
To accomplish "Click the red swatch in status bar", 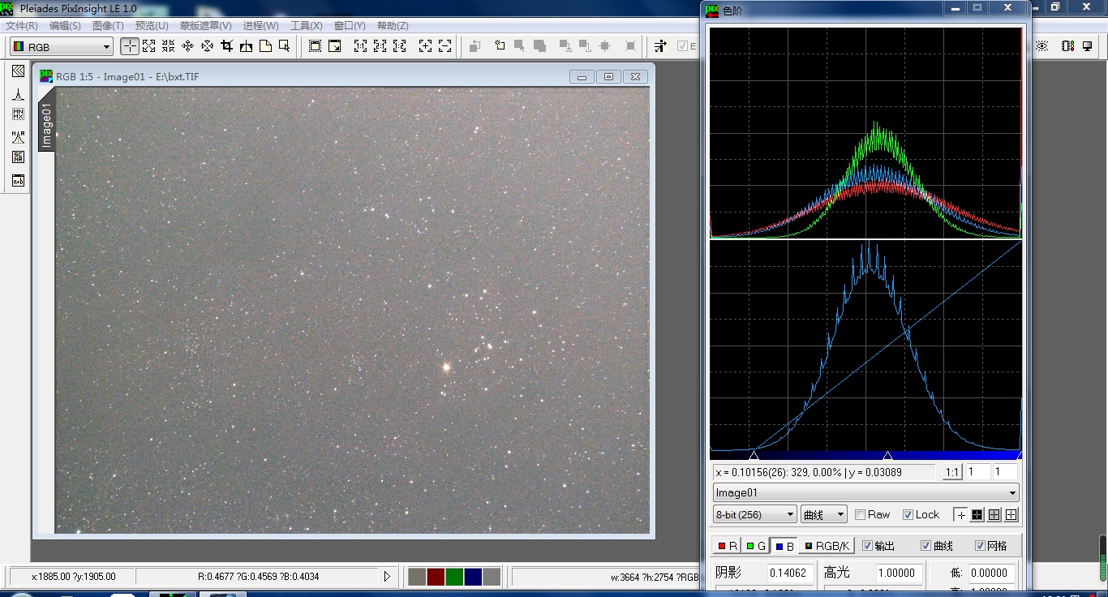I will (x=436, y=577).
